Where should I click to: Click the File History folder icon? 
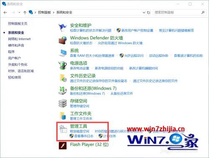coord(63,78)
